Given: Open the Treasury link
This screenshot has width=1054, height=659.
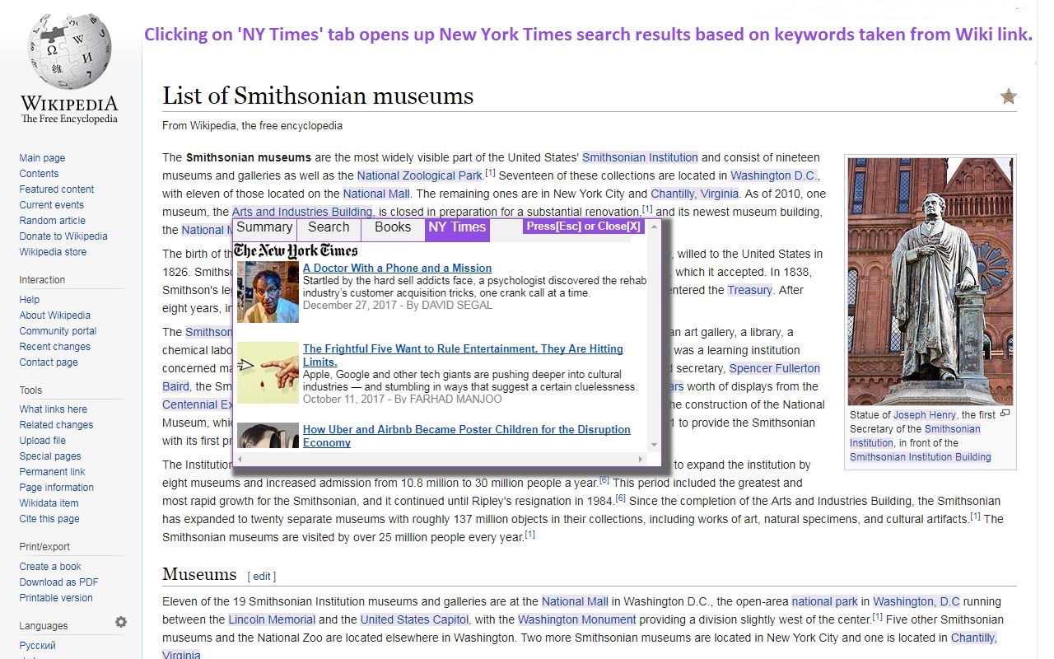Looking at the screenshot, I should tap(749, 290).
